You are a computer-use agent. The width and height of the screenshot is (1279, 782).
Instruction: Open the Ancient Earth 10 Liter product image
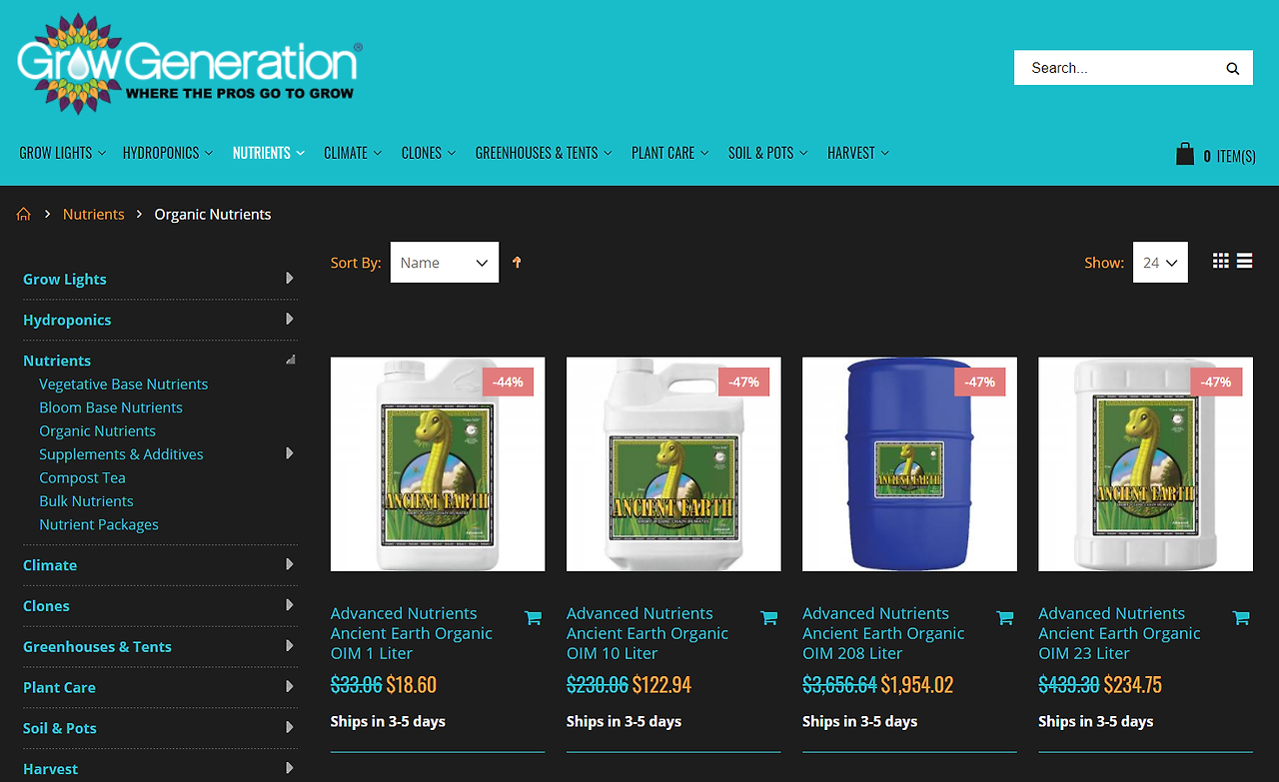(x=673, y=464)
